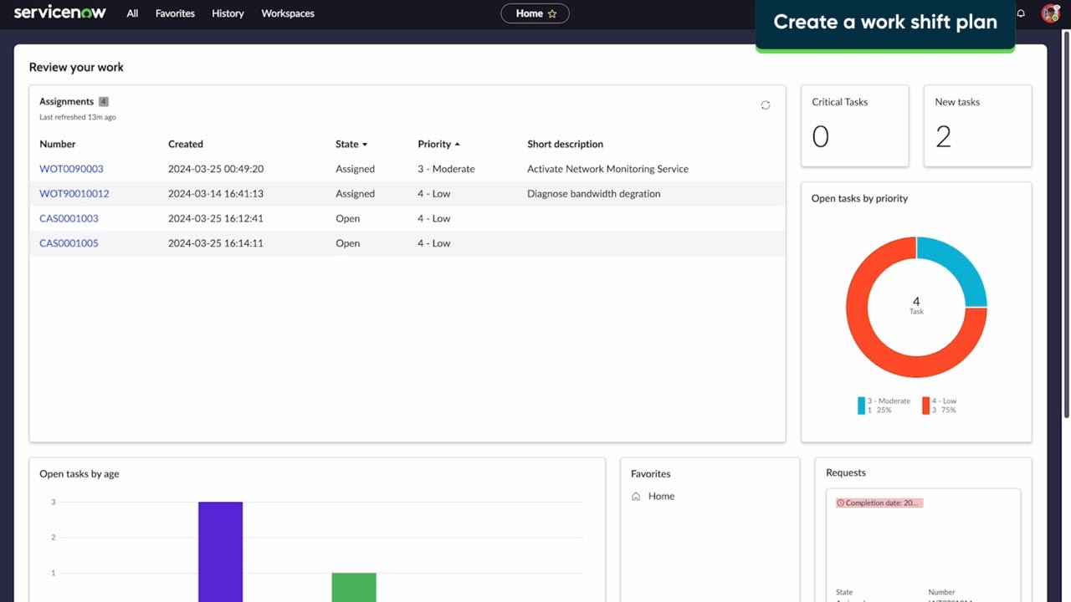This screenshot has height=602, width=1071.
Task: Open the Priority column sort dropdown
Action: [x=456, y=144]
